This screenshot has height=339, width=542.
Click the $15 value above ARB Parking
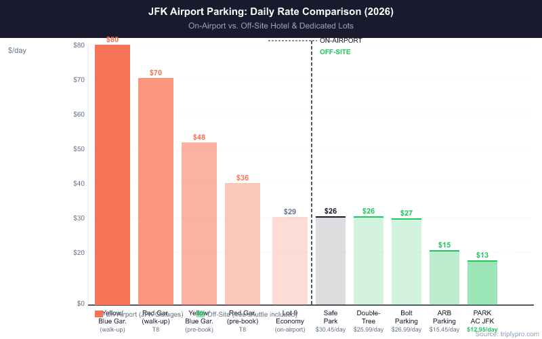click(444, 245)
